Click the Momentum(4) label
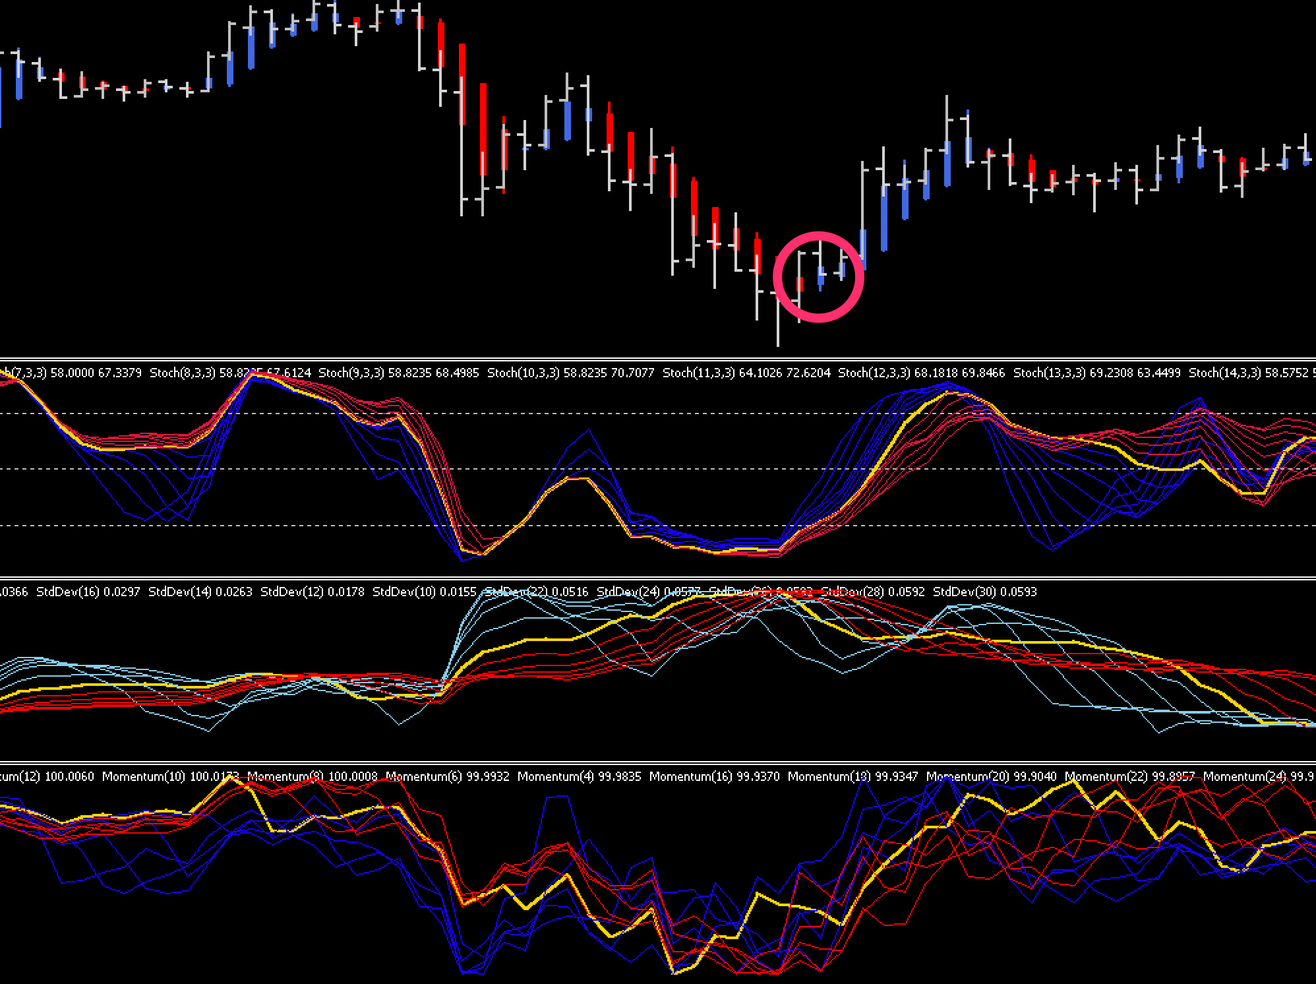 [x=556, y=776]
